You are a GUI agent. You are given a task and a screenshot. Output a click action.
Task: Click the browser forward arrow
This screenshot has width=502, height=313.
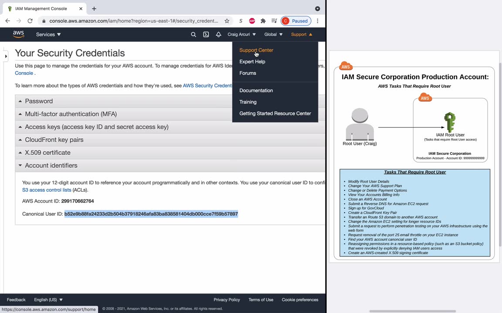point(19,21)
